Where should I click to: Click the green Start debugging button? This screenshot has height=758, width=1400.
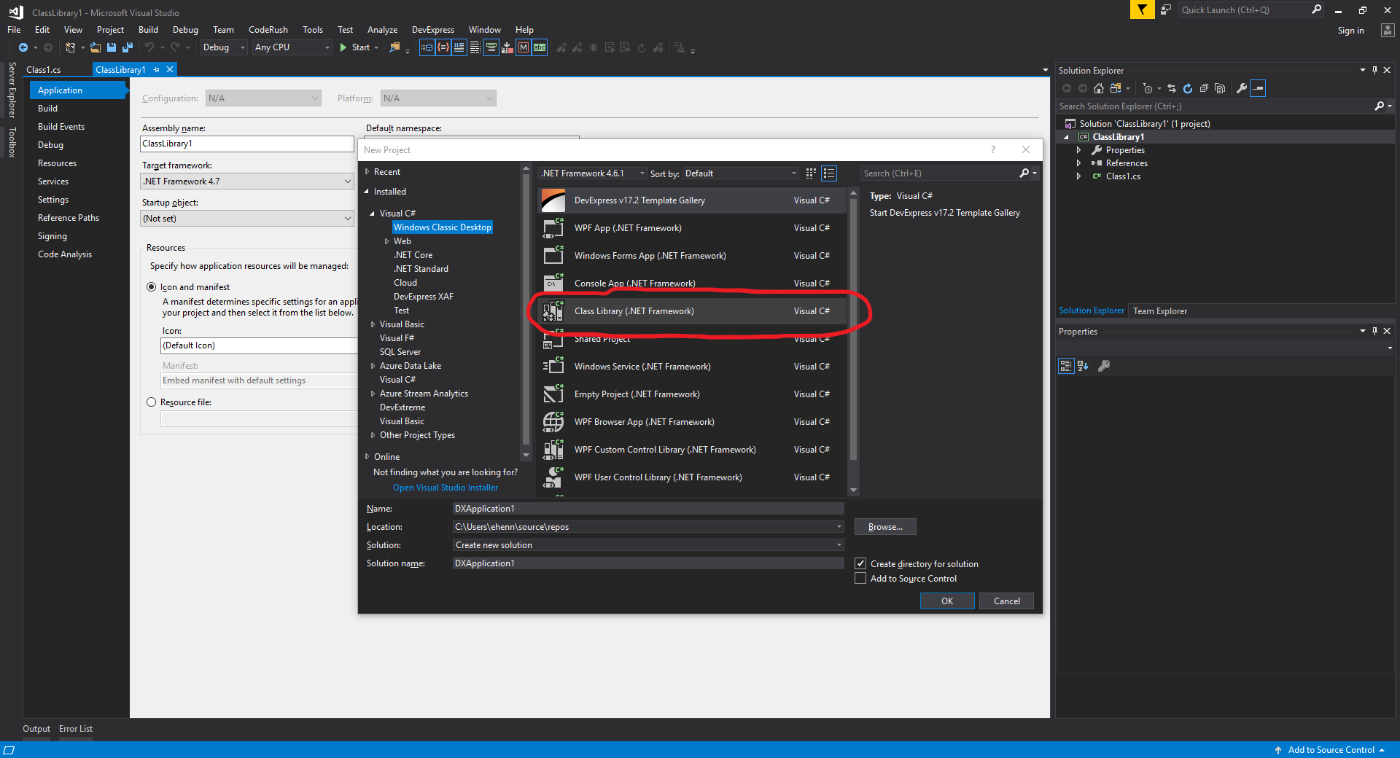pos(357,47)
